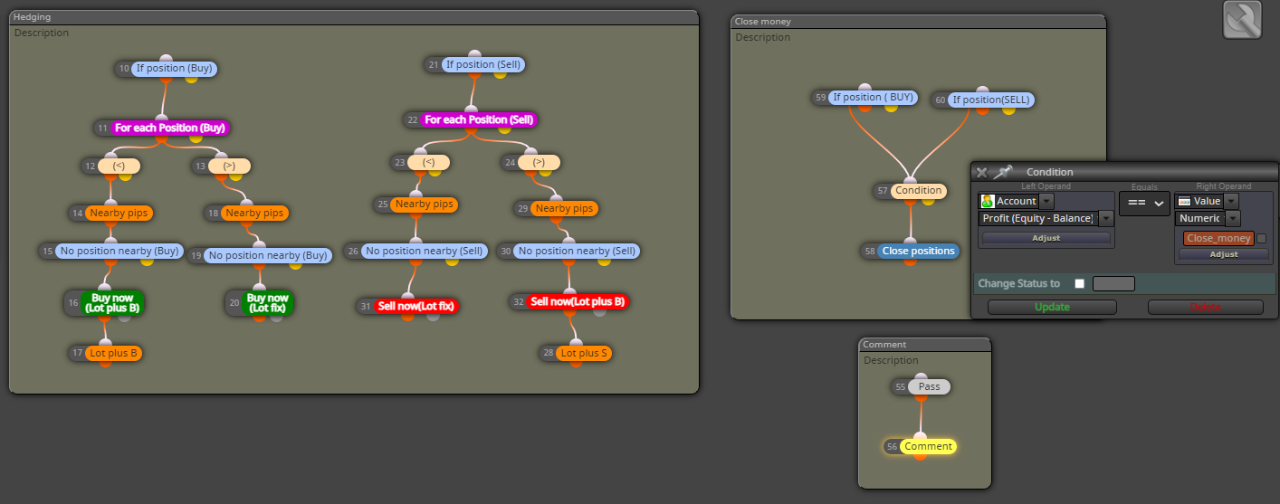Click the Account person icon in Left Operand
Screen dimensions: 1280x504
[988, 201]
